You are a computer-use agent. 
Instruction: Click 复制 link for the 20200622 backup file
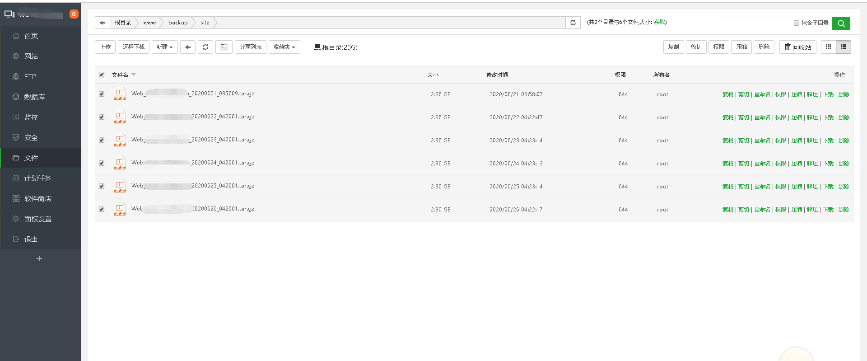[728, 117]
